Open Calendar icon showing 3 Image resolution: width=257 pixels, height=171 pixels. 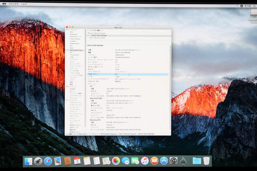[77, 161]
